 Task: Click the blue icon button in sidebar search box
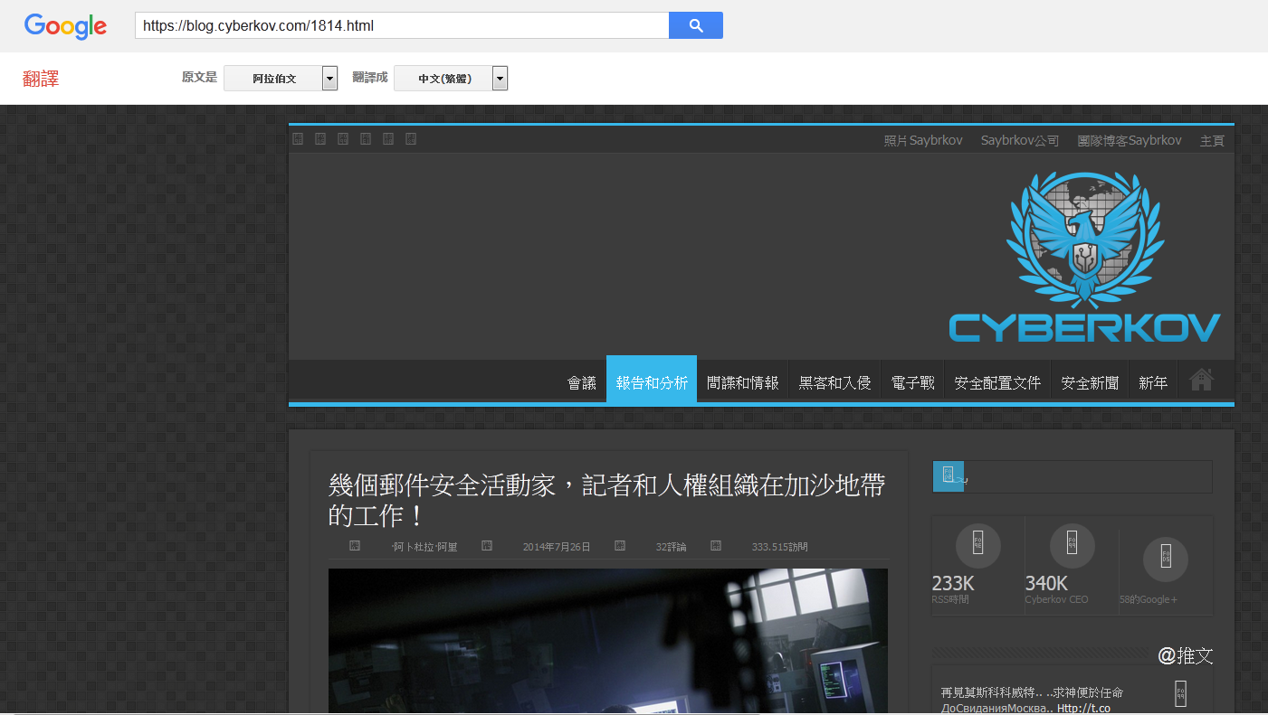coord(949,475)
